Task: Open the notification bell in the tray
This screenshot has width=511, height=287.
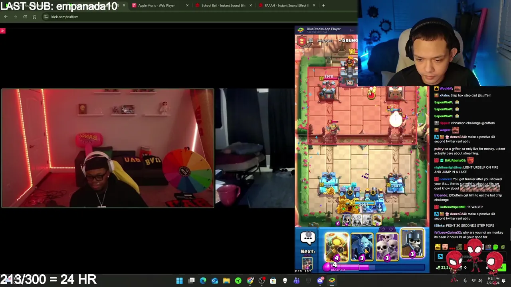Action: tap(504, 281)
